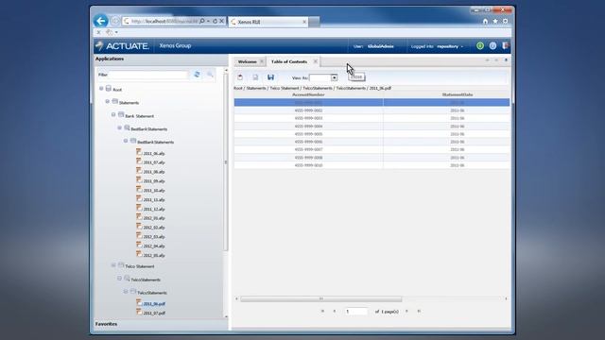Click the address bar refresh icon

click(x=215, y=21)
